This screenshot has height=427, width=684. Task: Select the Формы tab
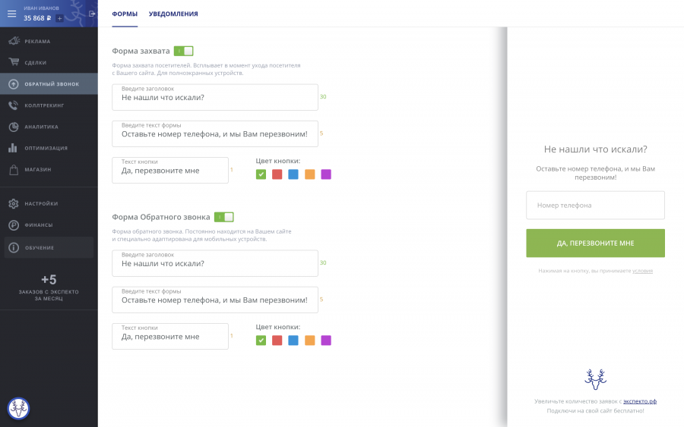(x=125, y=14)
